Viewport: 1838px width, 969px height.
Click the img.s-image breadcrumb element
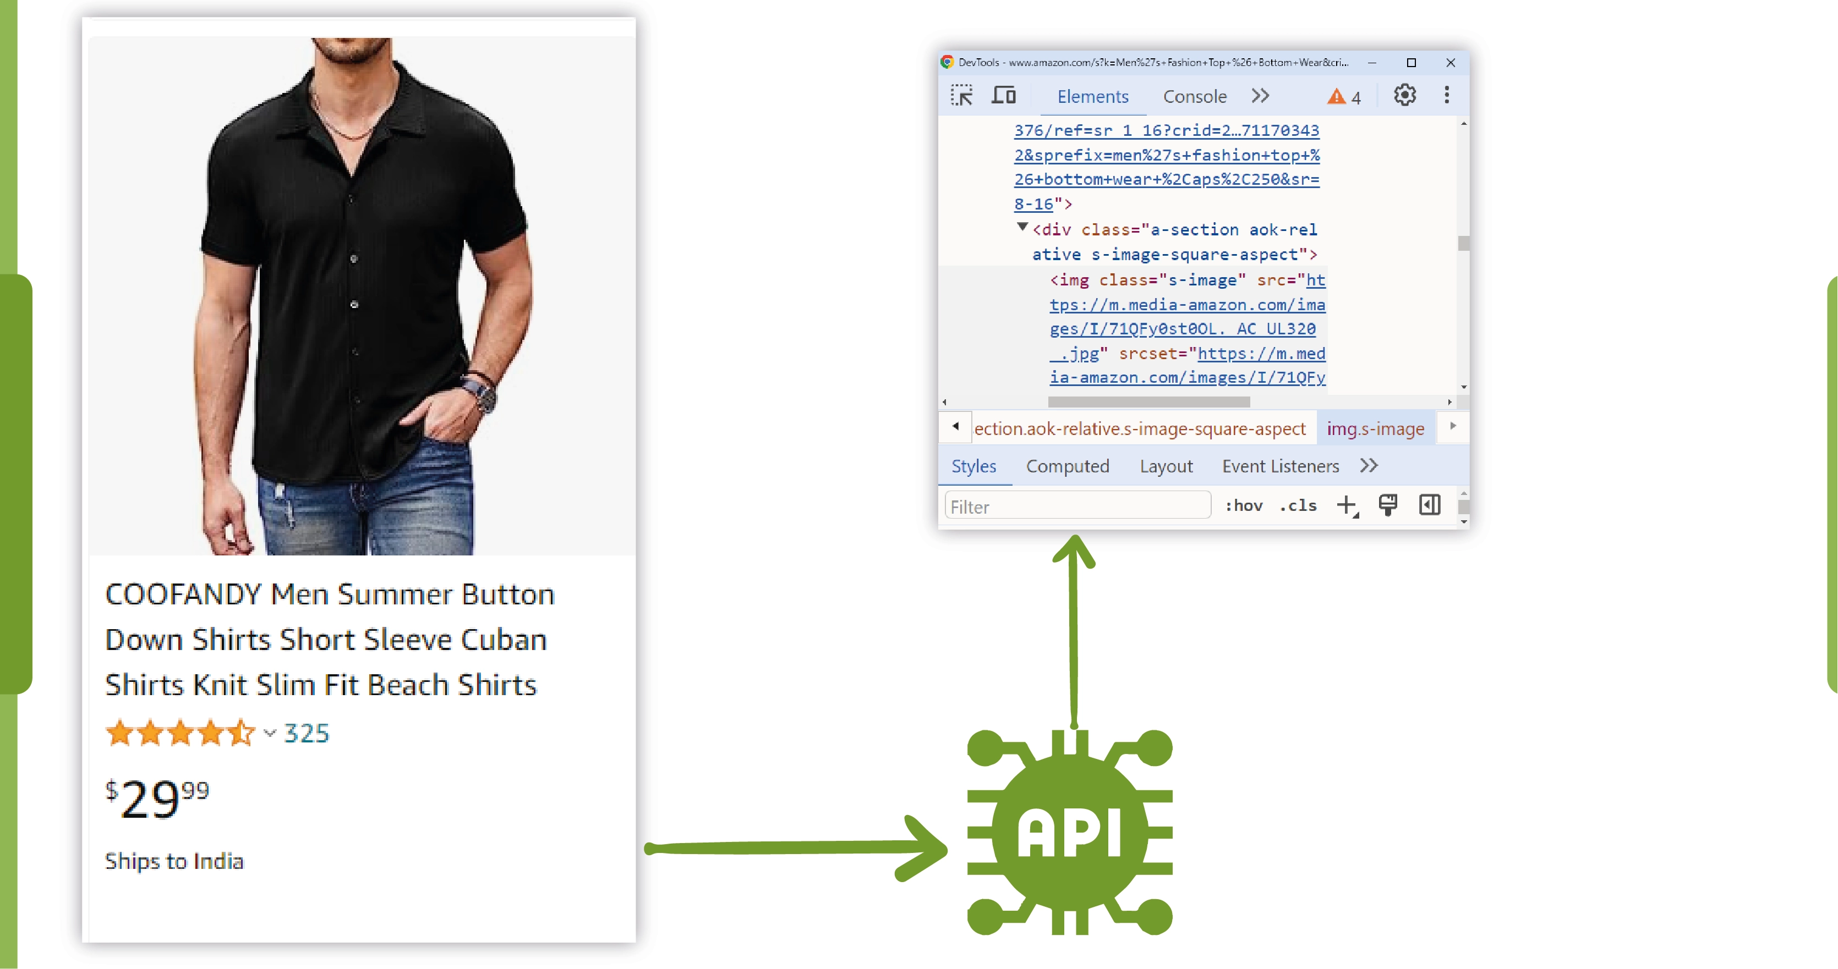pos(1375,427)
